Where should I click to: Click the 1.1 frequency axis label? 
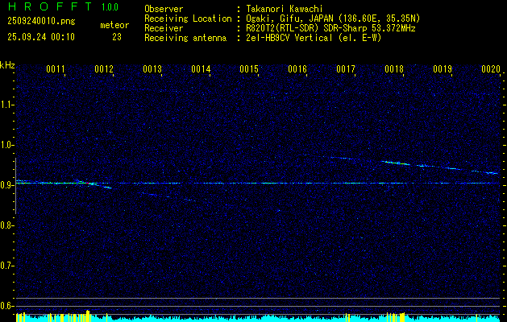(x=6, y=105)
